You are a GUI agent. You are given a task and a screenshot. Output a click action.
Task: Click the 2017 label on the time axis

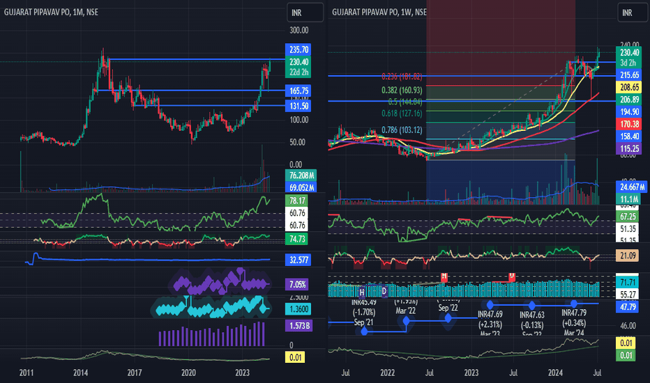point(135,373)
